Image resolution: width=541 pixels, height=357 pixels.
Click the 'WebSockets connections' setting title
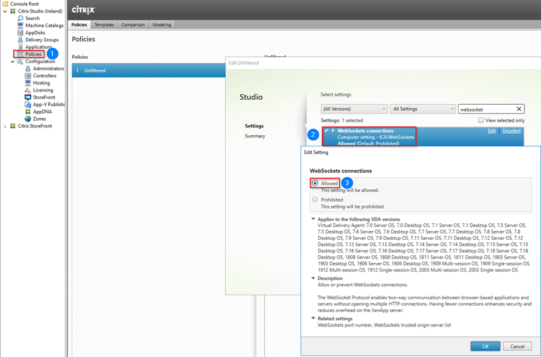[366, 131]
